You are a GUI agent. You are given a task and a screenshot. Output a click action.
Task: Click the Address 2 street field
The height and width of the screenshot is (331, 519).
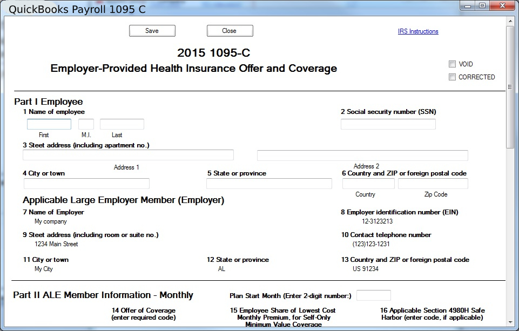tap(362, 155)
